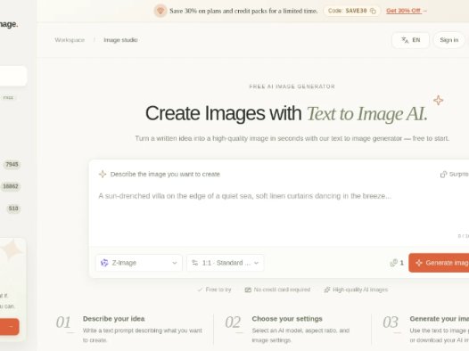
Task: Click the 7943 count badge in sidebar
Action: [12, 164]
